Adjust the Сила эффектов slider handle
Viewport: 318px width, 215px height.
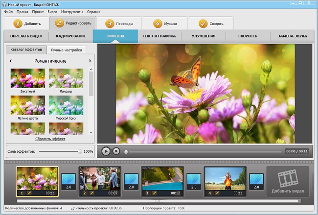tap(80, 151)
